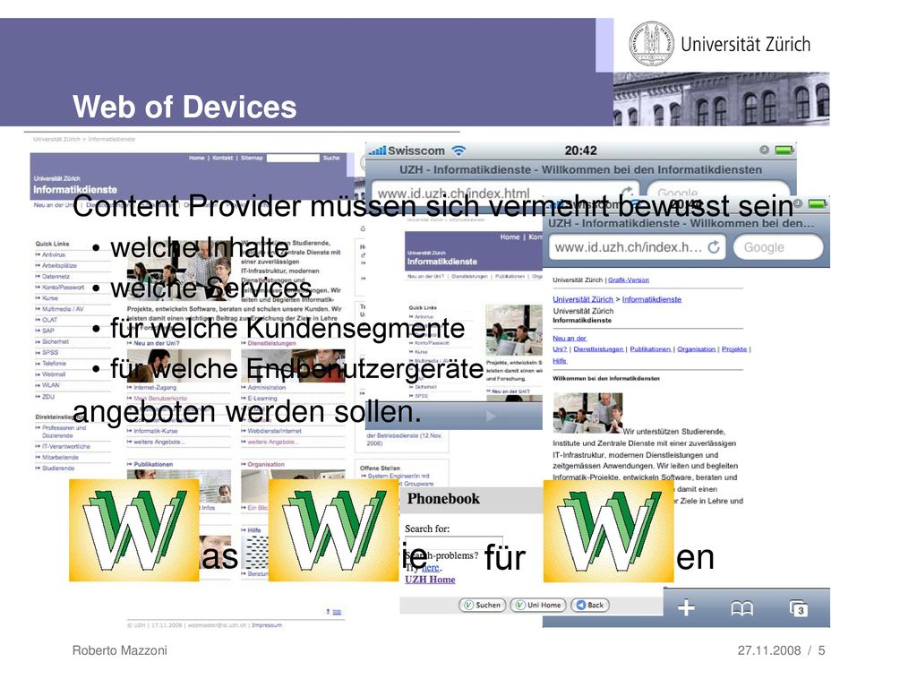Viewport: 917px width, 688px height.
Task: Click the W icon before the letters 'en'
Action: coord(608,531)
